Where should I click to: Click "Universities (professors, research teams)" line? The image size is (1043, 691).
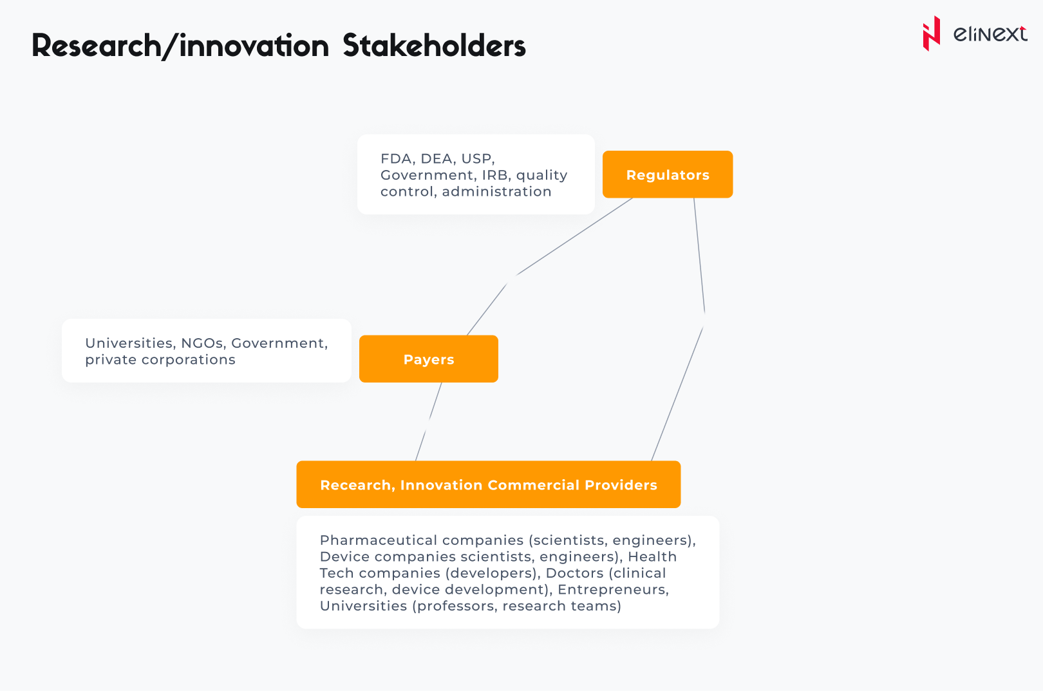click(x=470, y=606)
